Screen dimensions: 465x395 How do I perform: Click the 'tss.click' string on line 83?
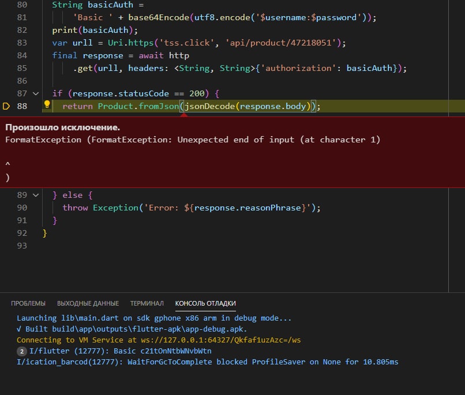[x=186, y=43]
